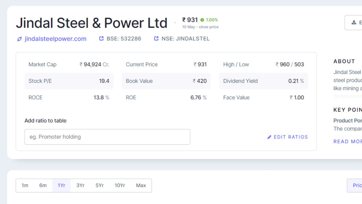Click the pencil icon for Edit Ratios
Image resolution: width=362 pixels, height=204 pixels.
(x=269, y=137)
